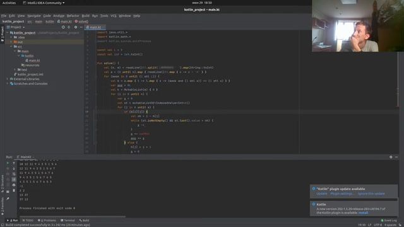Image resolution: width=404 pixels, height=227 pixels.
Task: Open the Build menu
Action: pos(86,16)
